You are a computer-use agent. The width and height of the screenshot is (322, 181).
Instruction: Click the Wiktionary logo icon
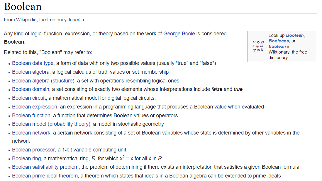(258, 46)
